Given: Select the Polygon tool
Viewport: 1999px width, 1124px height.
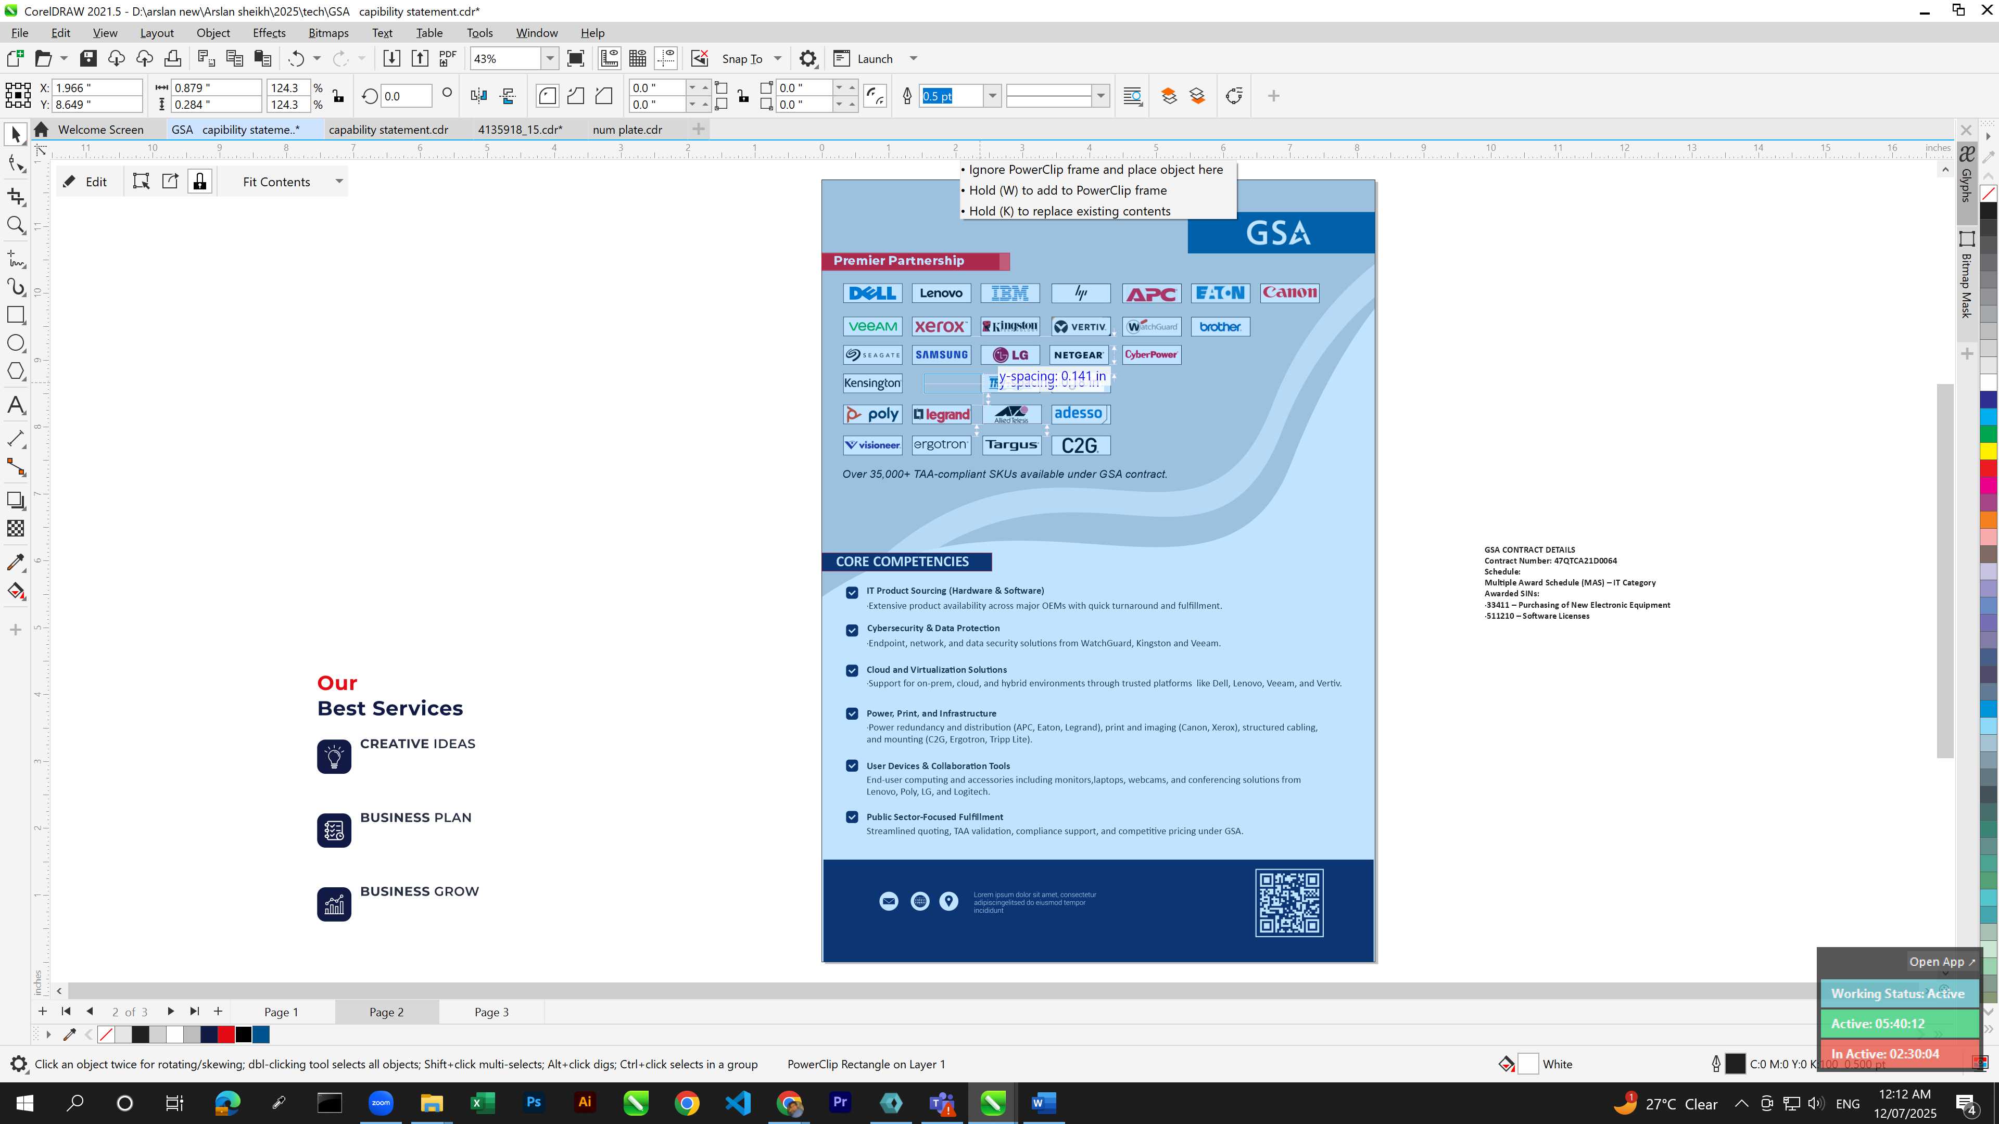Looking at the screenshot, I should coord(16,372).
